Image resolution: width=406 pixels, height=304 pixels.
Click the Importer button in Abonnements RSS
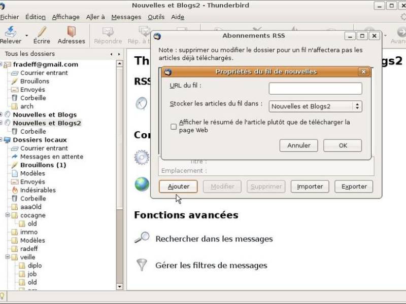[310, 186]
